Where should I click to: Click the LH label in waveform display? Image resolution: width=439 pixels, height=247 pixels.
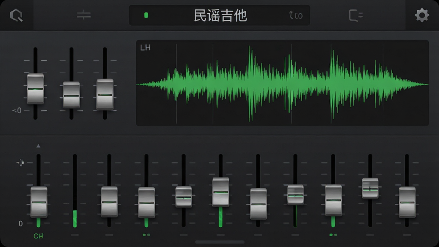pos(145,48)
